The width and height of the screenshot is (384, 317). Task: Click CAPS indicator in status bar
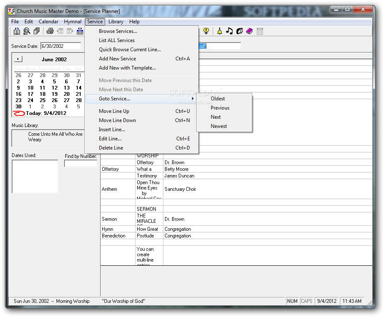pyautogui.click(x=306, y=301)
